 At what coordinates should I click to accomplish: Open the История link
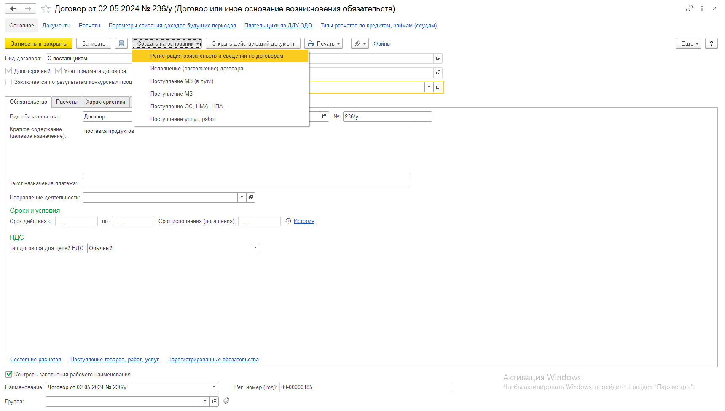pos(304,221)
